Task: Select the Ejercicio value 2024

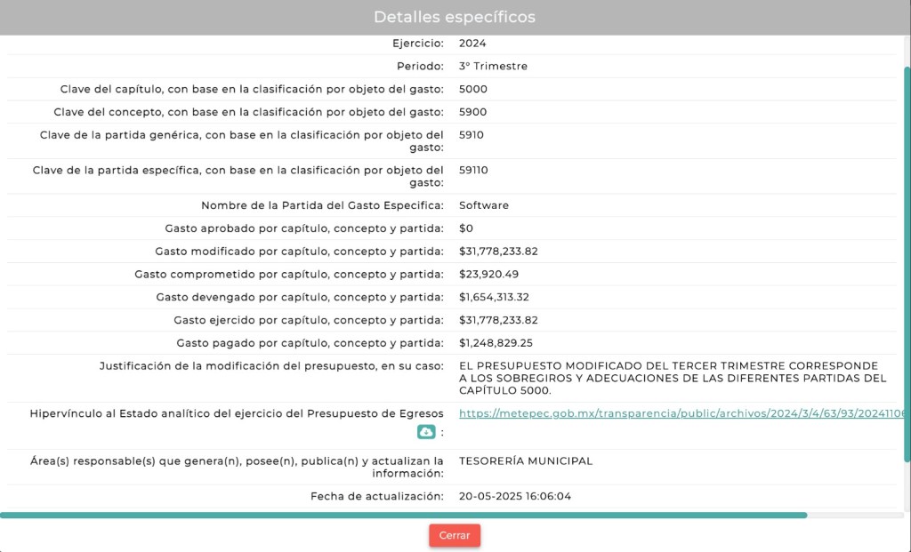Action: pos(472,43)
